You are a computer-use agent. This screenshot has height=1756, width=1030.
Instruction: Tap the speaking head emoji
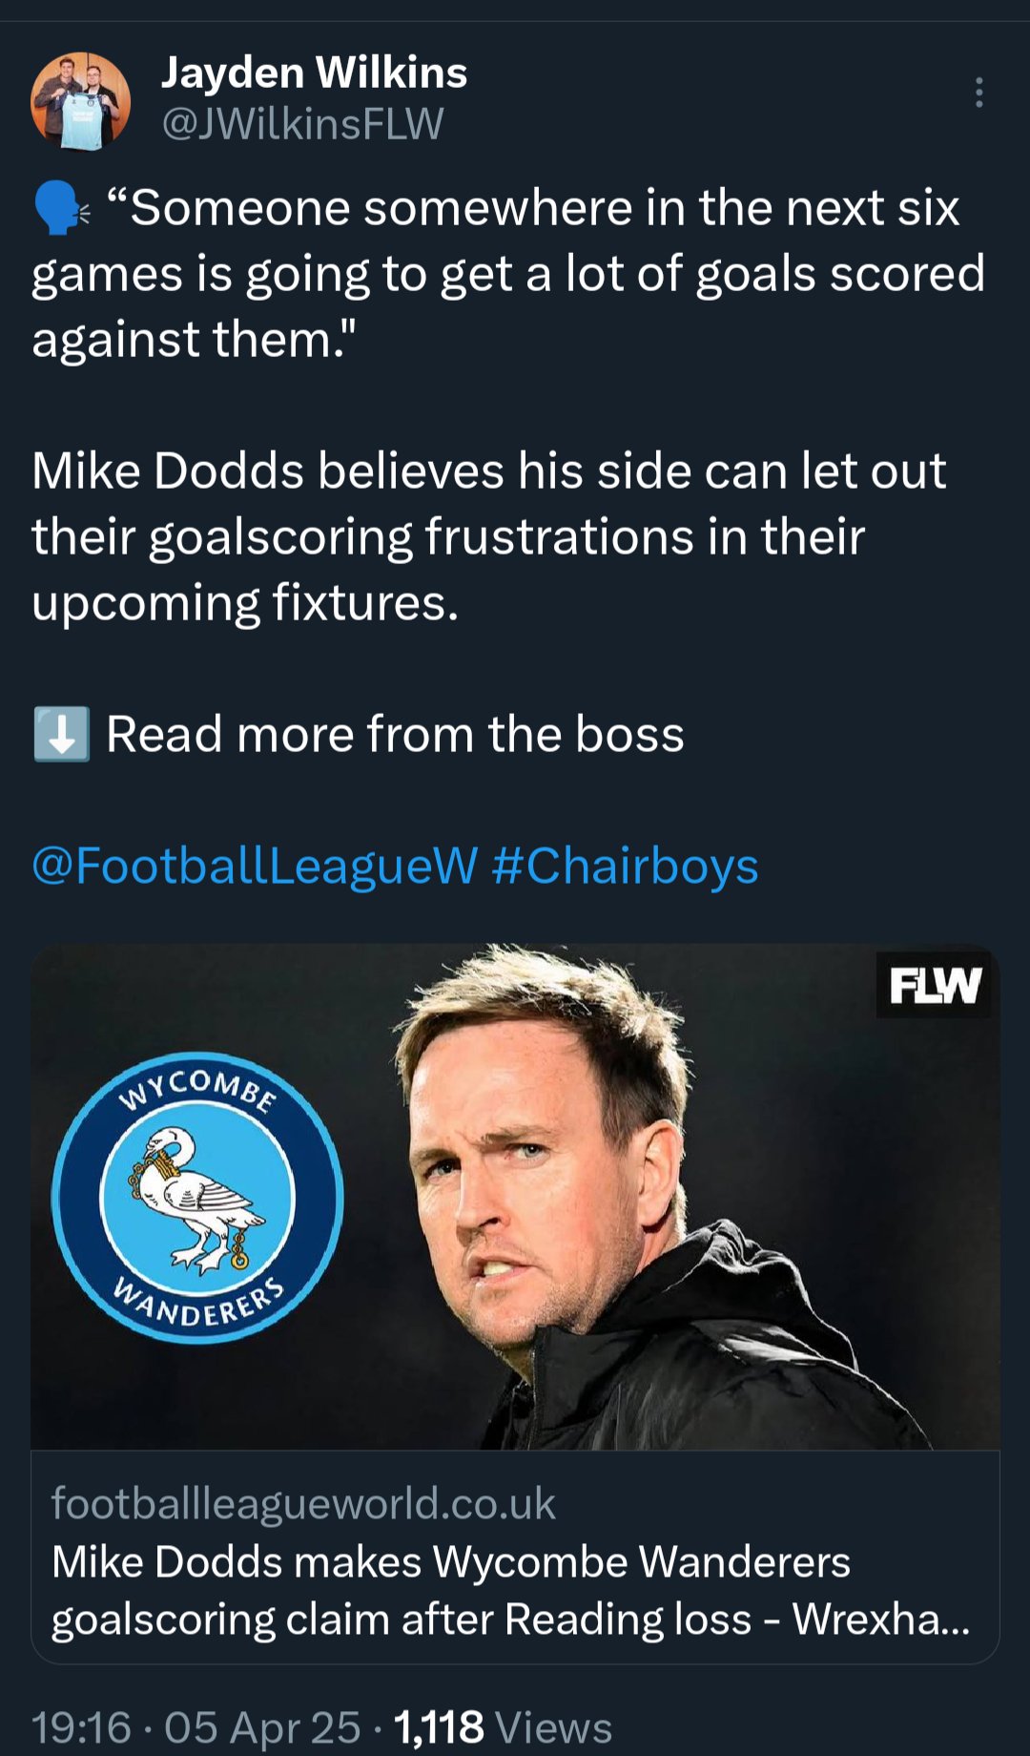pos(62,209)
